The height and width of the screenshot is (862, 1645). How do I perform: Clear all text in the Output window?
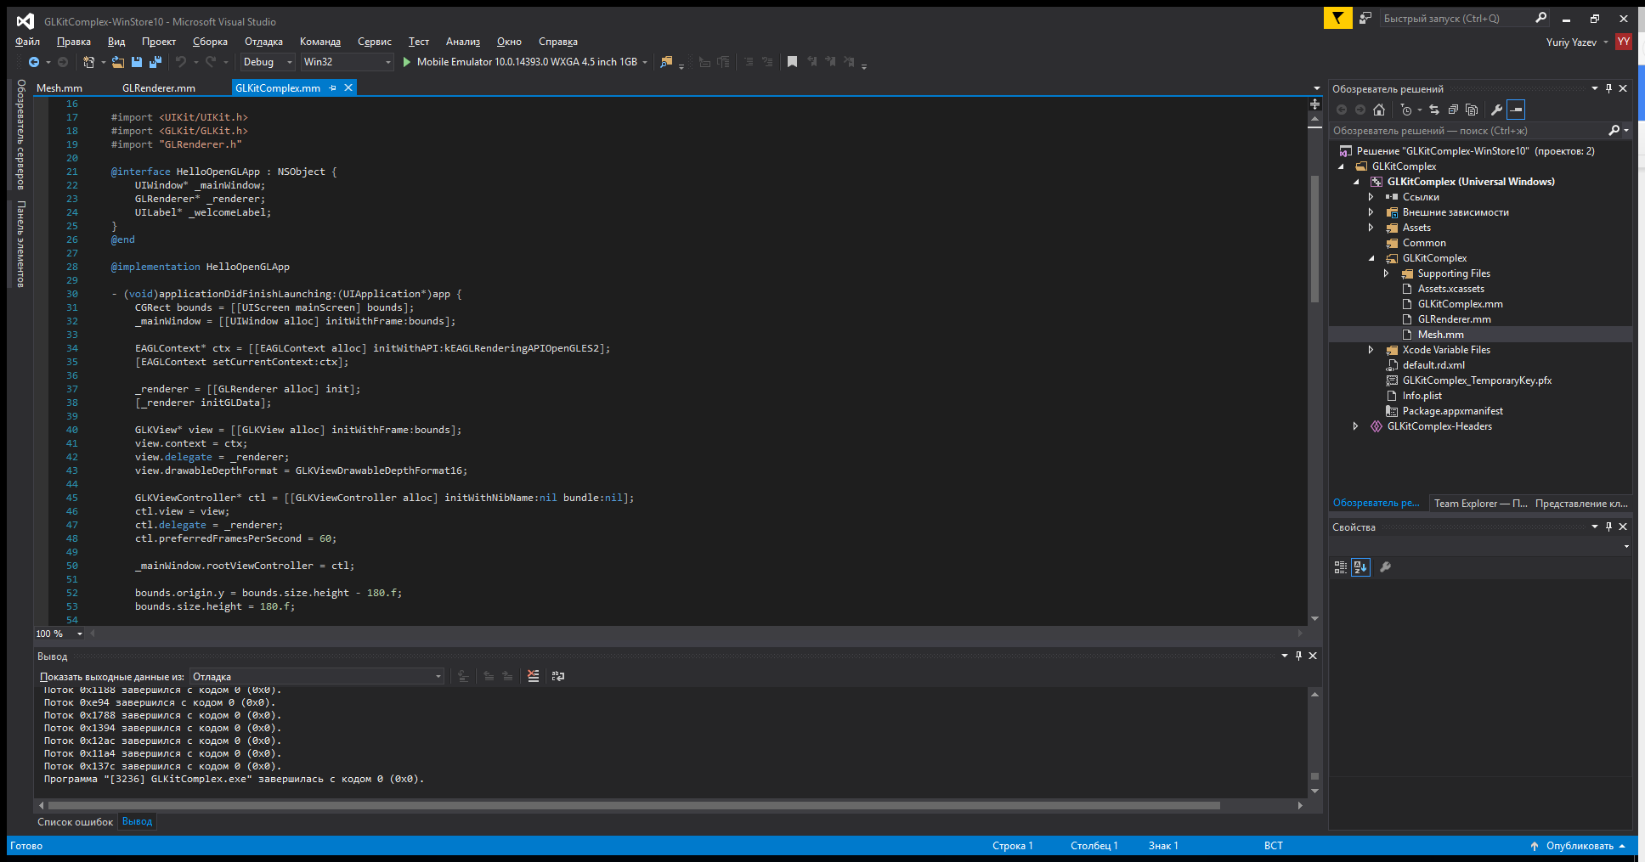coord(533,676)
